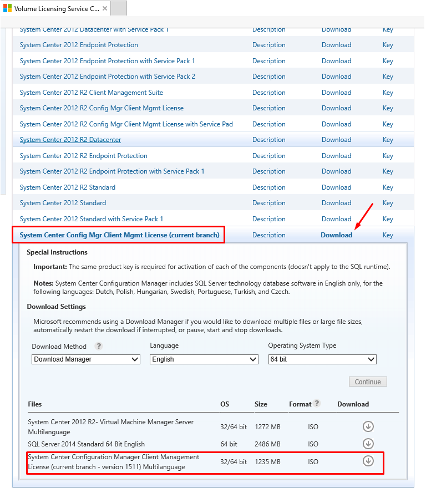Image resolution: width=426 pixels, height=493 pixels.
Task: Click Download for Config Mgr current branch
Action: [x=336, y=235]
